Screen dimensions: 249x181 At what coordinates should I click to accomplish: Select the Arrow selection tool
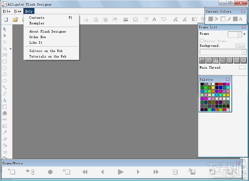point(5,29)
